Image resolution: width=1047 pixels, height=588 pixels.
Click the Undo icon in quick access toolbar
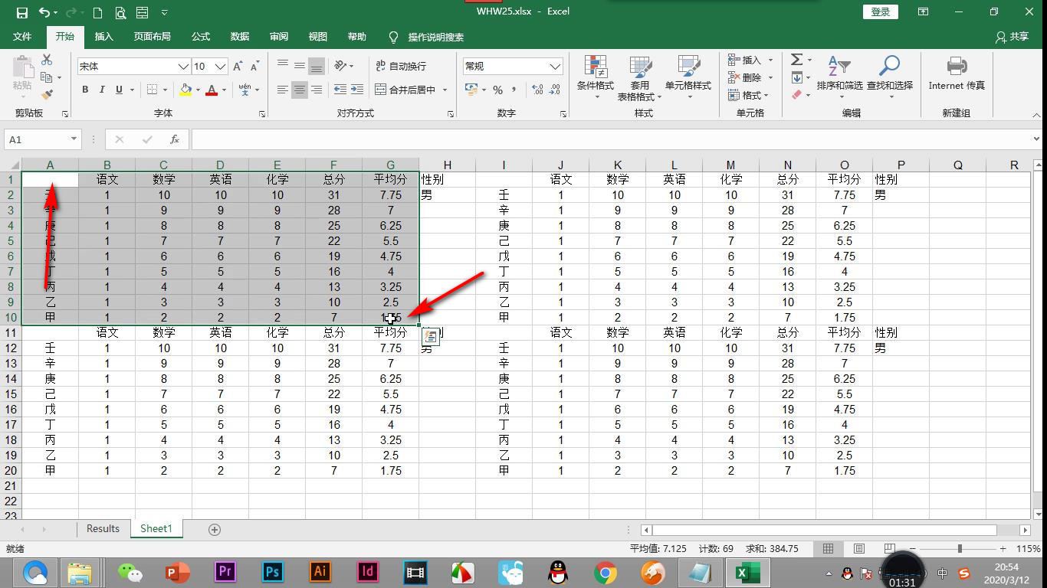tap(44, 12)
